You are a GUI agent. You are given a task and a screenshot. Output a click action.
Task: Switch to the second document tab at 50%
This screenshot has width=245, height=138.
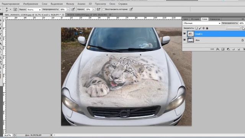(x=87, y=15)
